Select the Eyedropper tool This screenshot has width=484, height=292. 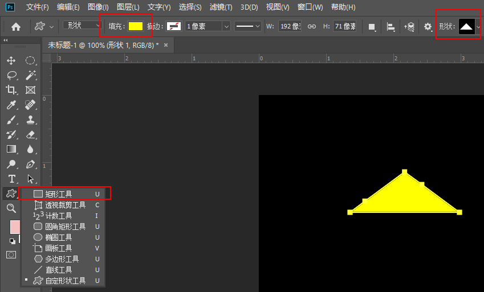(x=11, y=105)
